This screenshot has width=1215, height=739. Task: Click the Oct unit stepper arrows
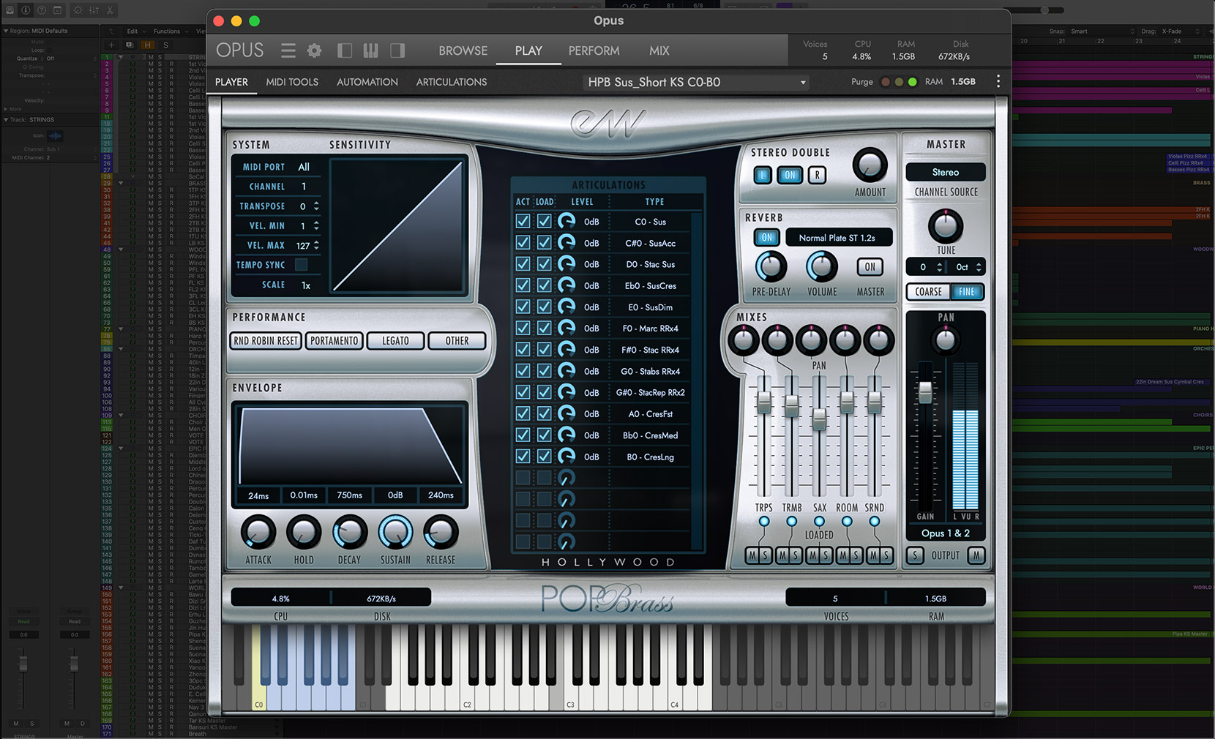(979, 267)
